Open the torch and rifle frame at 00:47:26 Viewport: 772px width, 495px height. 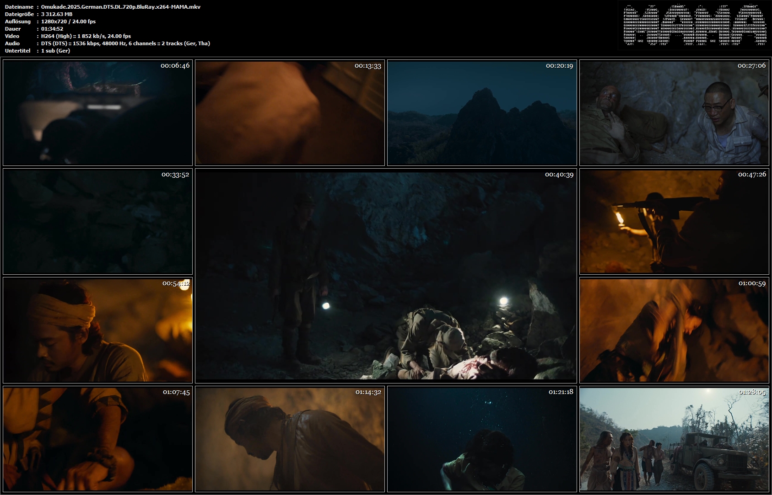tap(674, 221)
